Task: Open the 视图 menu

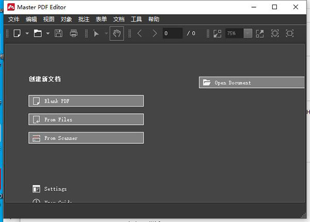Action: click(x=49, y=19)
